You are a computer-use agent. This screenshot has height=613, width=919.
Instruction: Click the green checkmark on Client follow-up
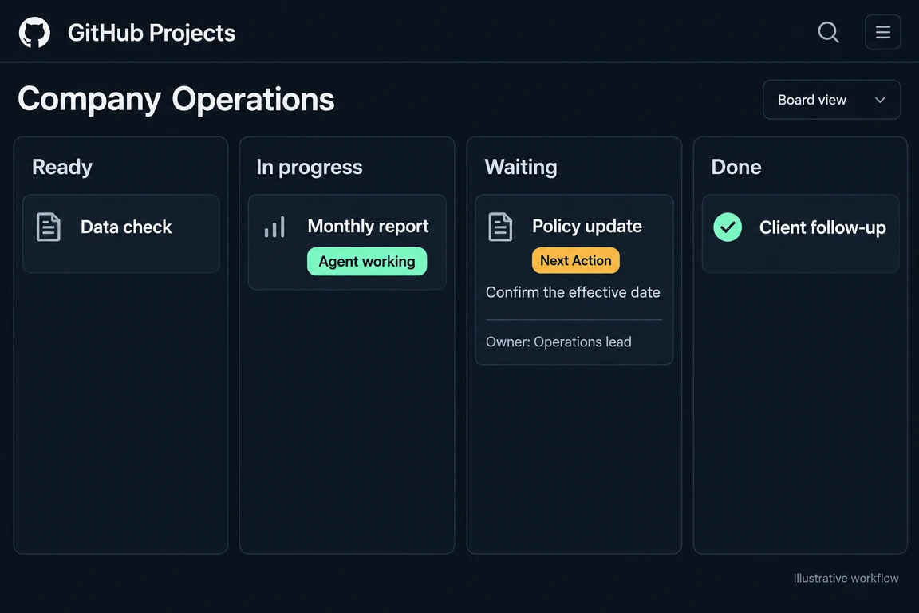click(728, 227)
